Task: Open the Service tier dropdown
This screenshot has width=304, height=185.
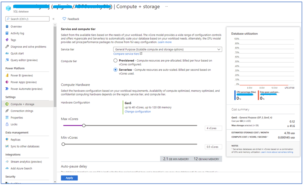Action: click(x=167, y=49)
